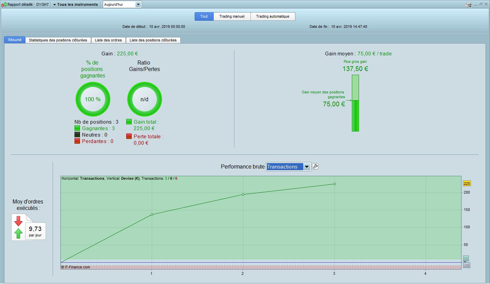Click the red Perdantes legend square
Screen dimensions: 490x284
[x=77, y=141]
